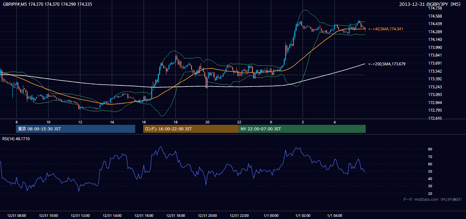This screenshot has width=466, height=219.
Task: Click the hour label 22 on chart axis
Action: 239,122
